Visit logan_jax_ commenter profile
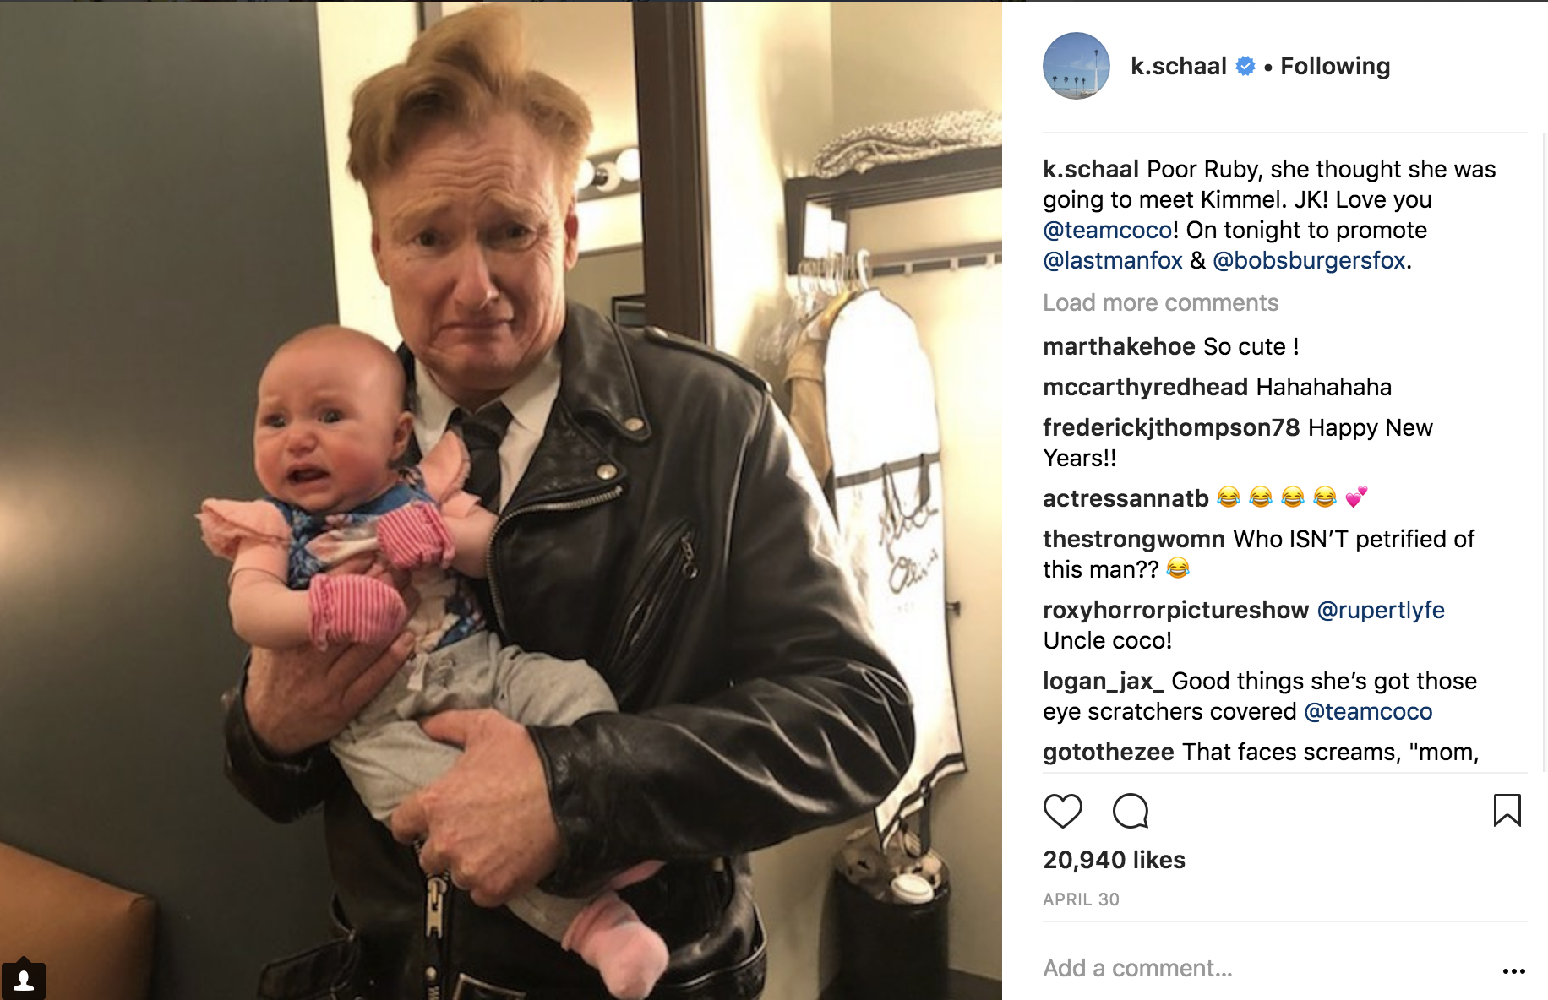Viewport: 1548px width, 1000px height. pyautogui.click(x=1103, y=681)
